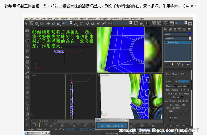Select the arrow Select Object tool
The width and height of the screenshot is (207, 135).
[26, 24]
